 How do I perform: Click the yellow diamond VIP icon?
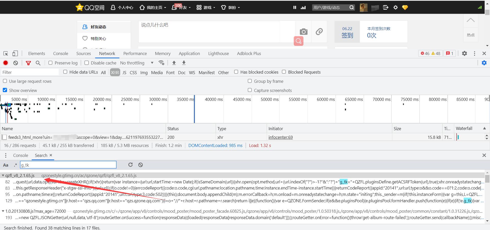tap(405, 7)
